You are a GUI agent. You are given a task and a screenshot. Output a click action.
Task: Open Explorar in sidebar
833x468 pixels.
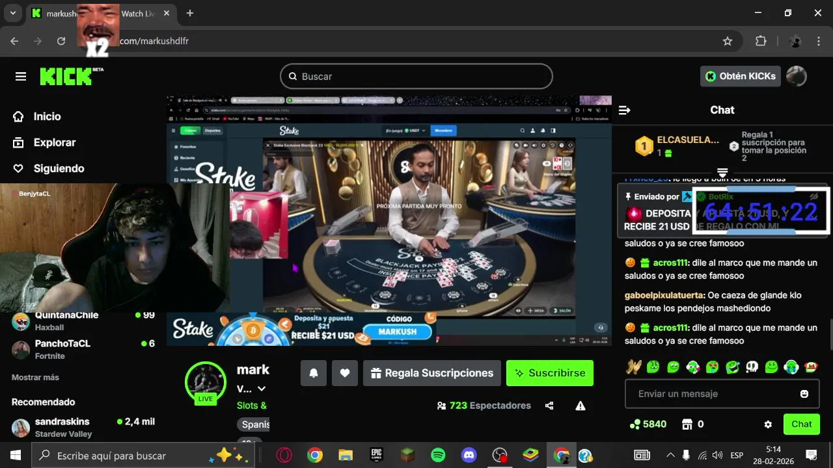click(44, 142)
